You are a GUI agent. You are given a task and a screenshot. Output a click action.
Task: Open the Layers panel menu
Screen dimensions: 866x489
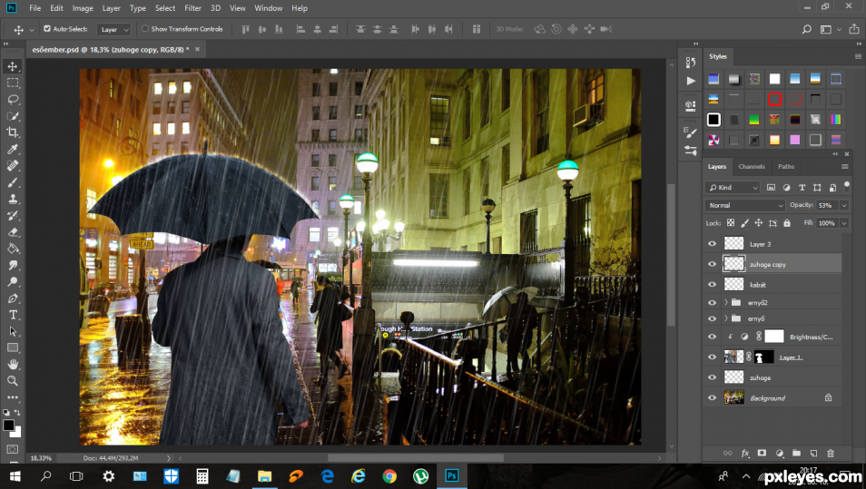(x=844, y=166)
